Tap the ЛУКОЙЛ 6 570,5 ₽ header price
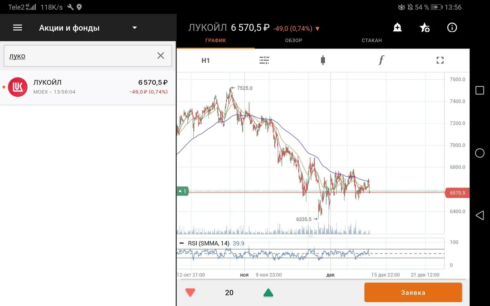 pos(229,28)
